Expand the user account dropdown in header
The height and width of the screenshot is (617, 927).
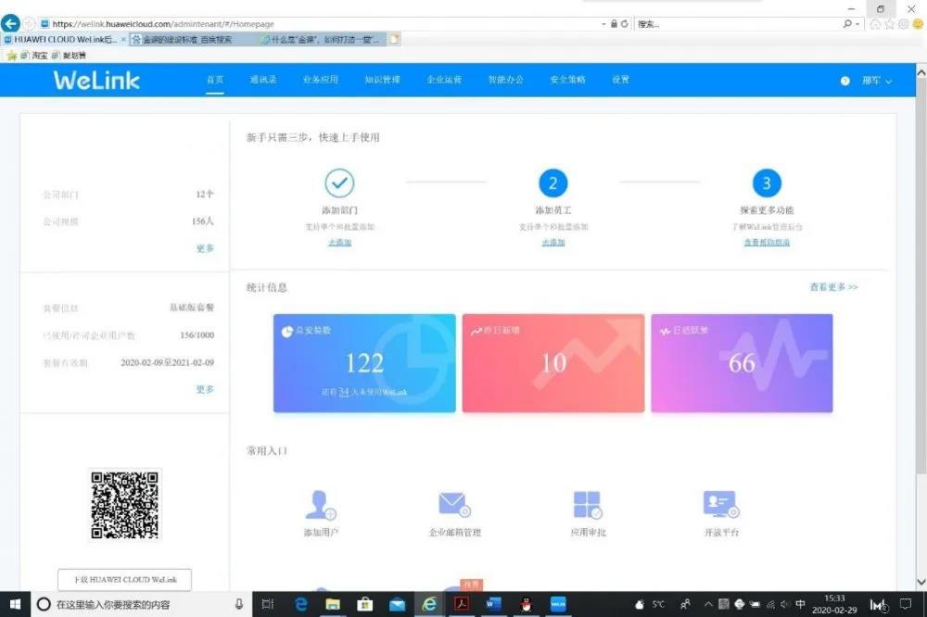[877, 81]
